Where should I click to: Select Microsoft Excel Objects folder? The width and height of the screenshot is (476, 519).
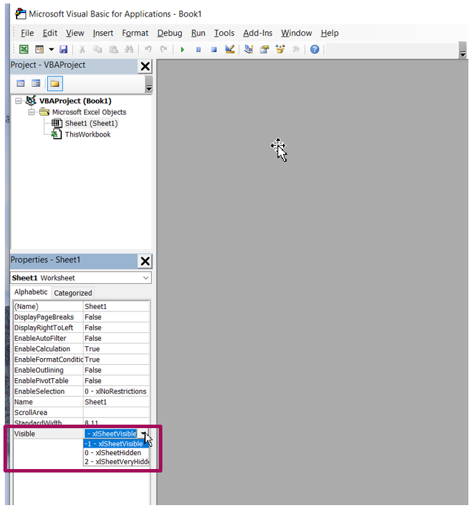tap(89, 112)
